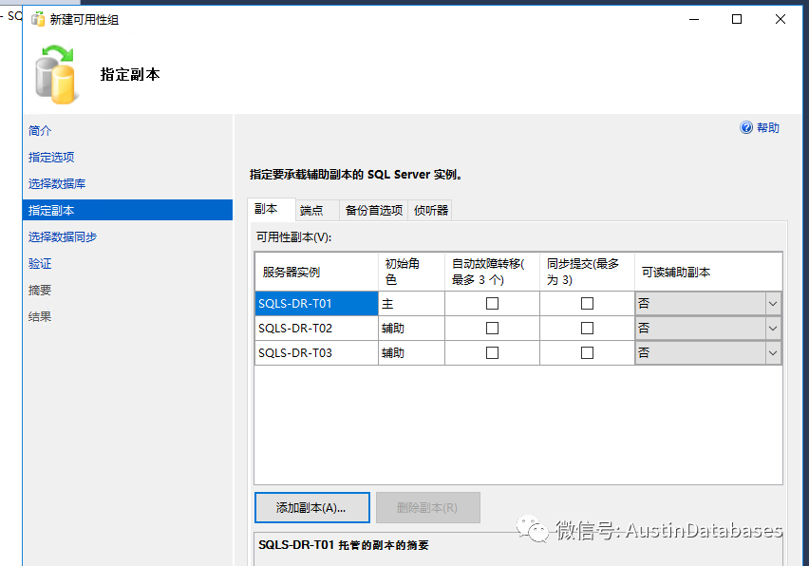Select server instance row SQLS-DR-T02
809x566 pixels.
316,329
